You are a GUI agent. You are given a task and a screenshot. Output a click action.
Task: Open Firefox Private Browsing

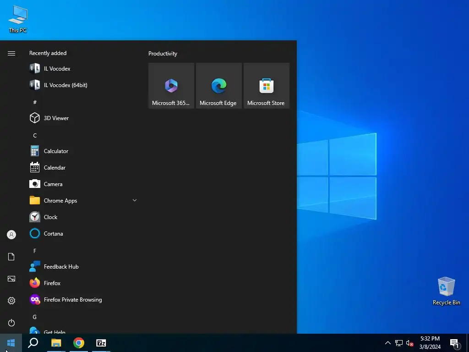point(83,300)
